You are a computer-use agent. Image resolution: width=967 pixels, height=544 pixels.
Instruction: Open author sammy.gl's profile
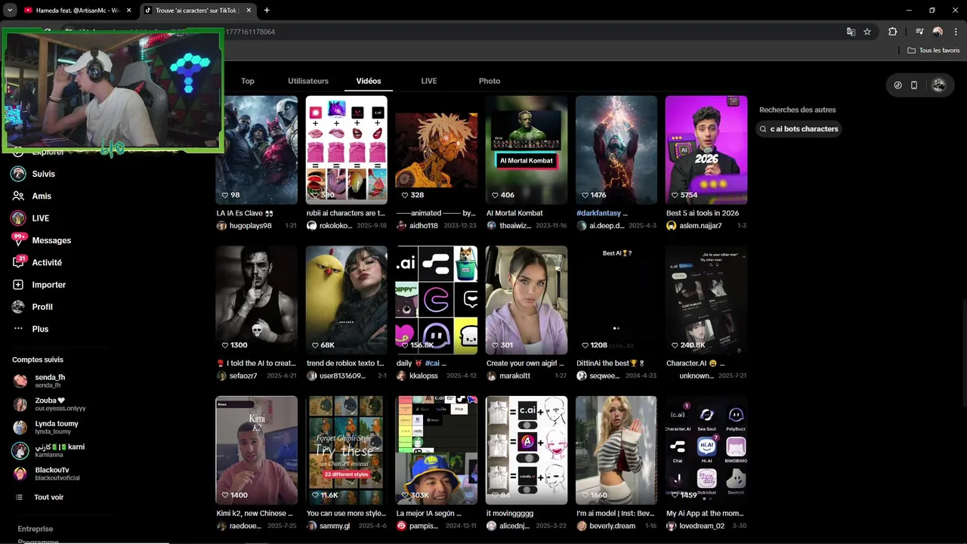click(335, 526)
